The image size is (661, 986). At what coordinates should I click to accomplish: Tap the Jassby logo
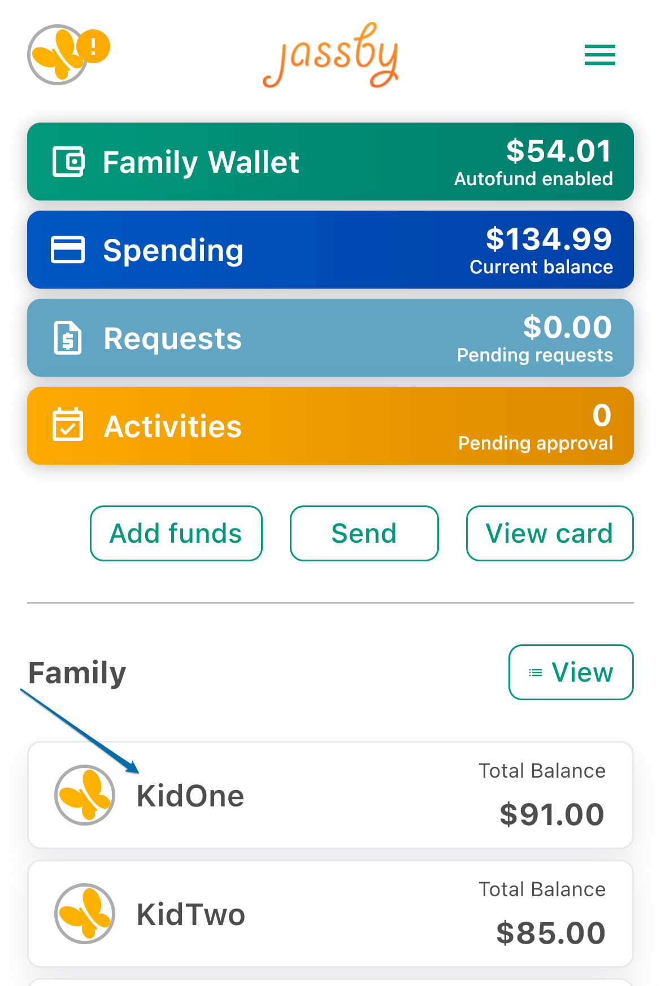click(331, 55)
